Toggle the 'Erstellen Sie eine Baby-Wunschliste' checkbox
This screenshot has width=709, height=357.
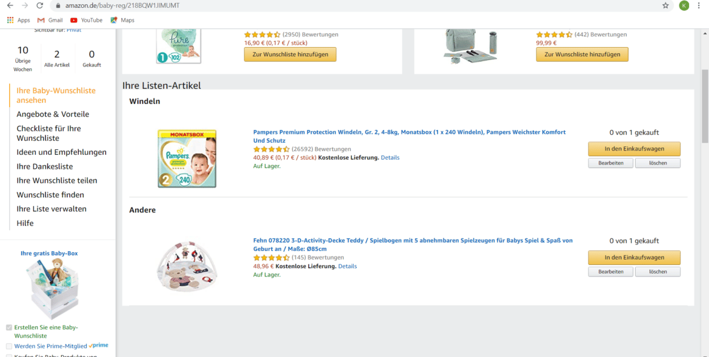pos(9,327)
